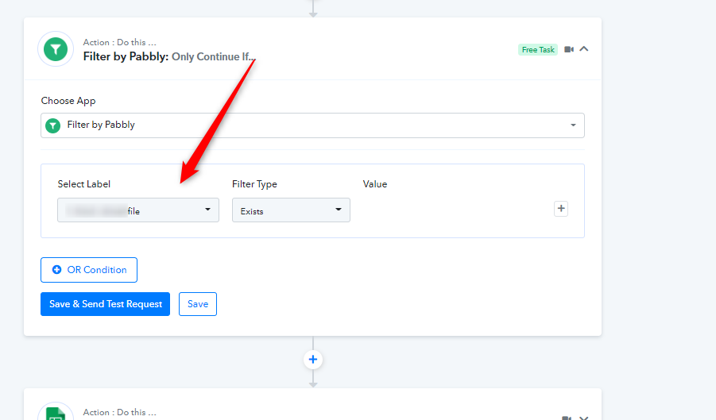The image size is (716, 420).
Task: Click the Free Task badge
Action: pyautogui.click(x=538, y=50)
